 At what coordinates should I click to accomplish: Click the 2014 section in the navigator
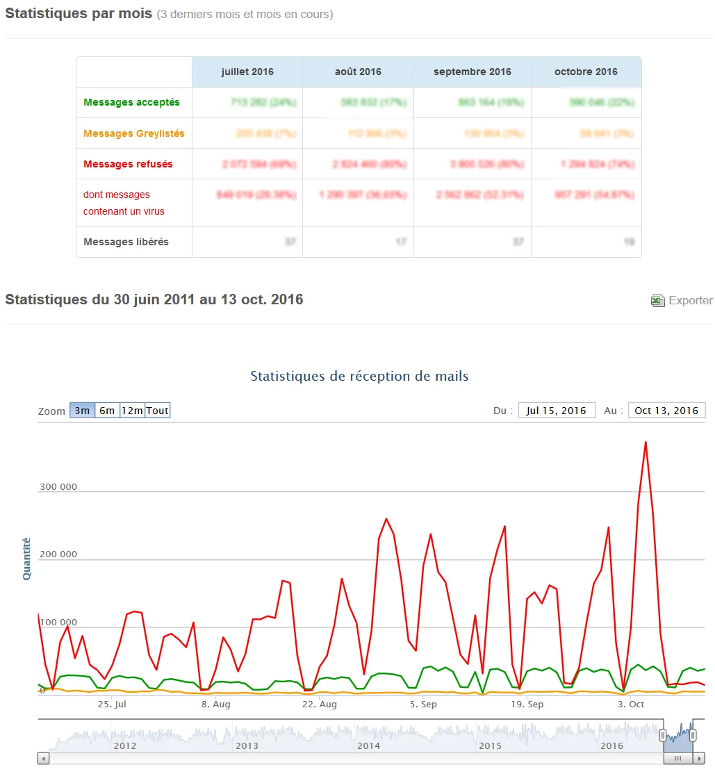click(368, 746)
